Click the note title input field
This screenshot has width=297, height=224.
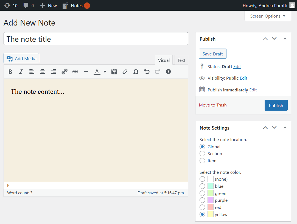pos(96,39)
